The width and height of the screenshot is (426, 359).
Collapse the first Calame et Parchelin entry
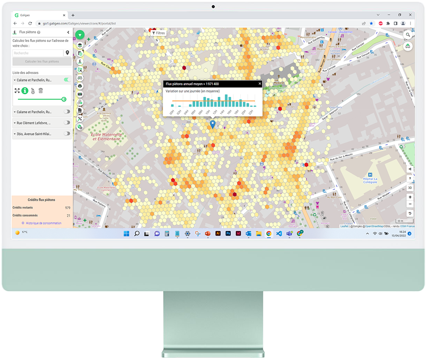click(15, 80)
